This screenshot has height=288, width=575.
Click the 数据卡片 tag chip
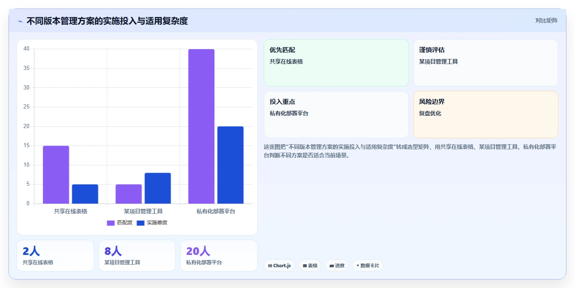[x=368, y=266]
